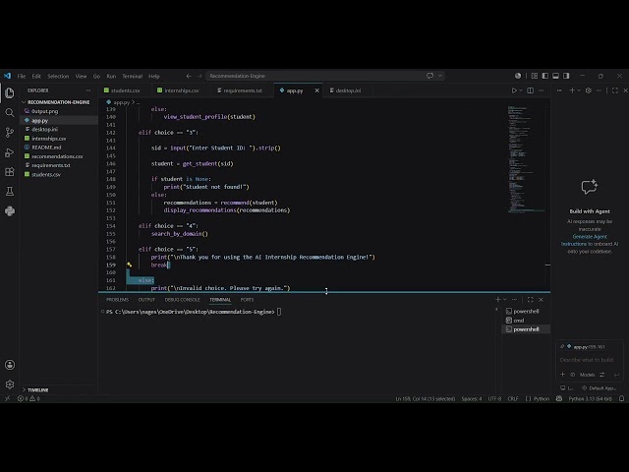Open the Terminal menu

coord(132,76)
